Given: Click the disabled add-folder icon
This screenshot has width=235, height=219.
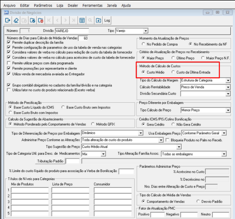Looking at the screenshot, I should (24, 20).
